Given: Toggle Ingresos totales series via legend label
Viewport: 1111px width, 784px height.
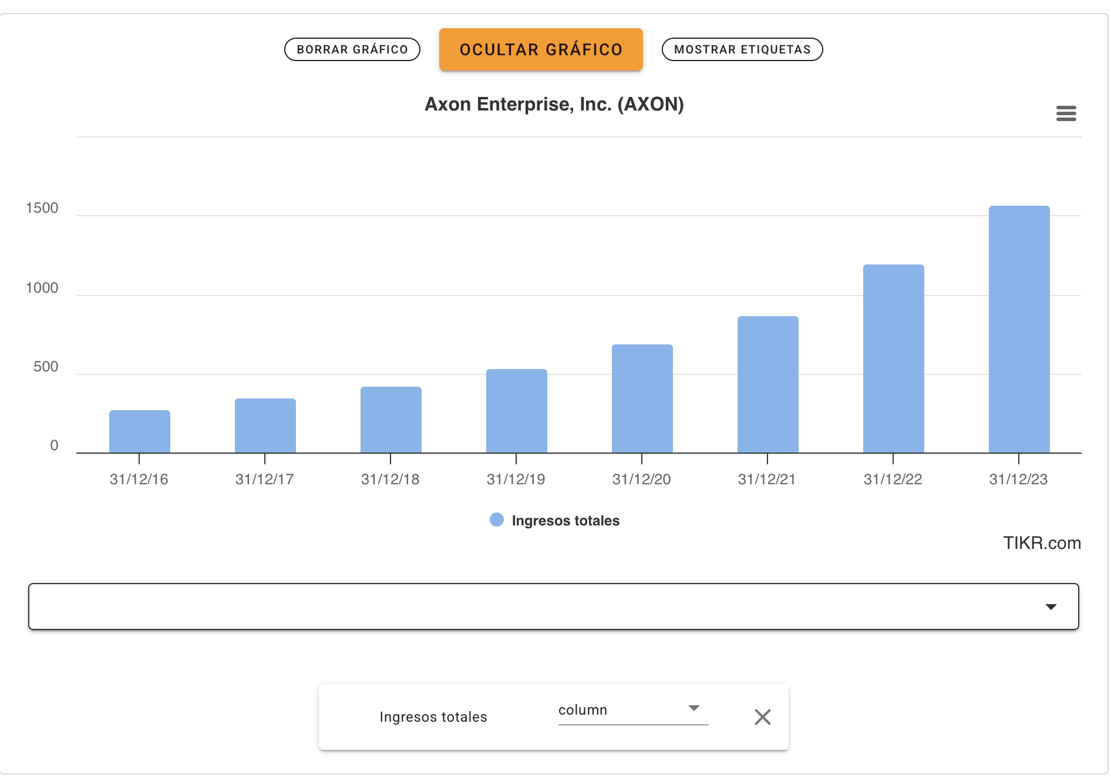Looking at the screenshot, I should (x=565, y=521).
